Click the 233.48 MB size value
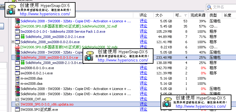Screen dimensions: 236x112 coord(164,58)
